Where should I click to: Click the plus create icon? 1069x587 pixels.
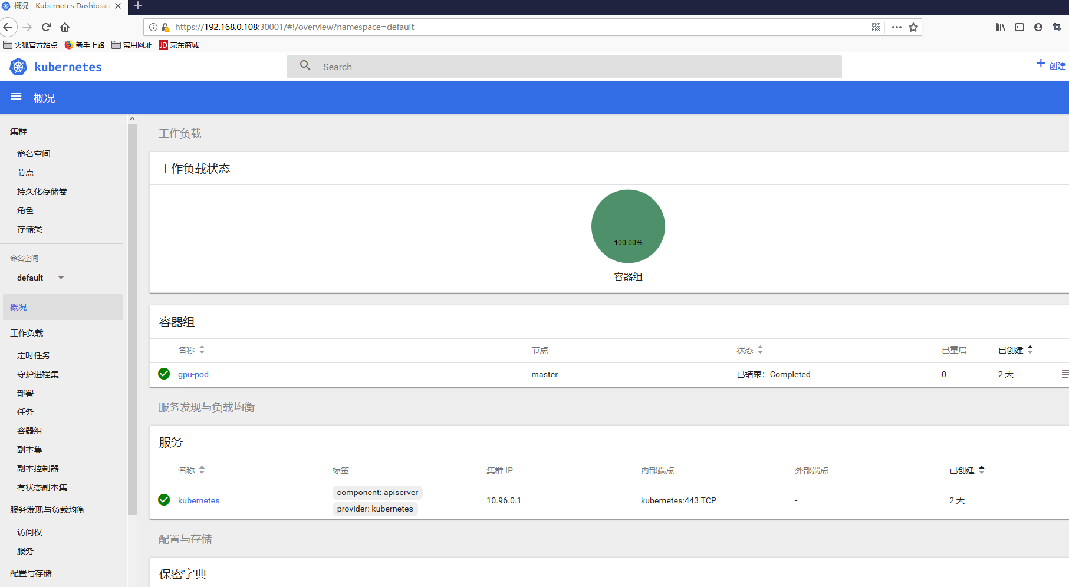(1041, 64)
